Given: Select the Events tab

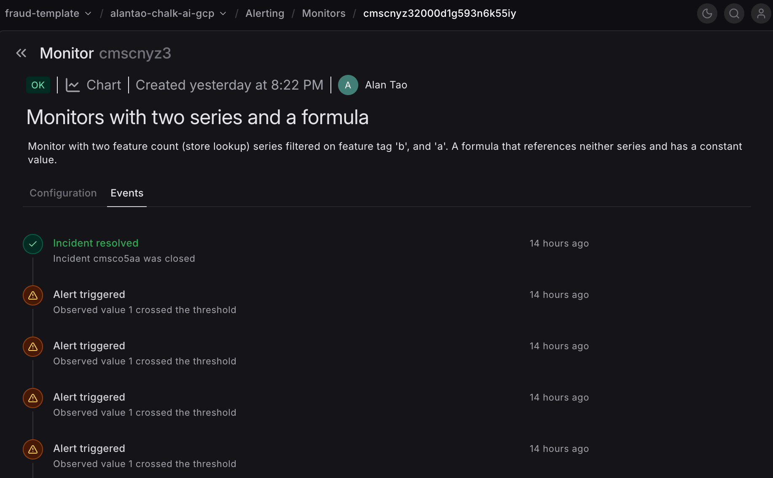Looking at the screenshot, I should (127, 193).
